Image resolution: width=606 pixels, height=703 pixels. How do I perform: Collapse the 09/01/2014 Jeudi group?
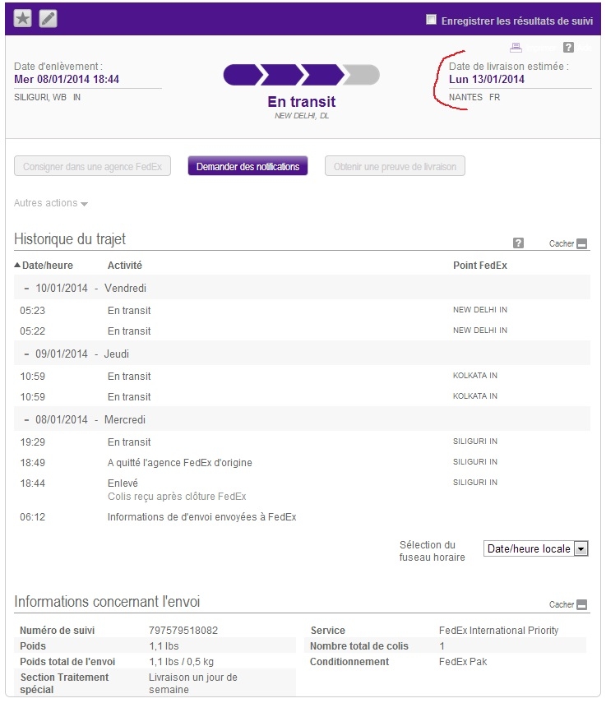(x=26, y=354)
